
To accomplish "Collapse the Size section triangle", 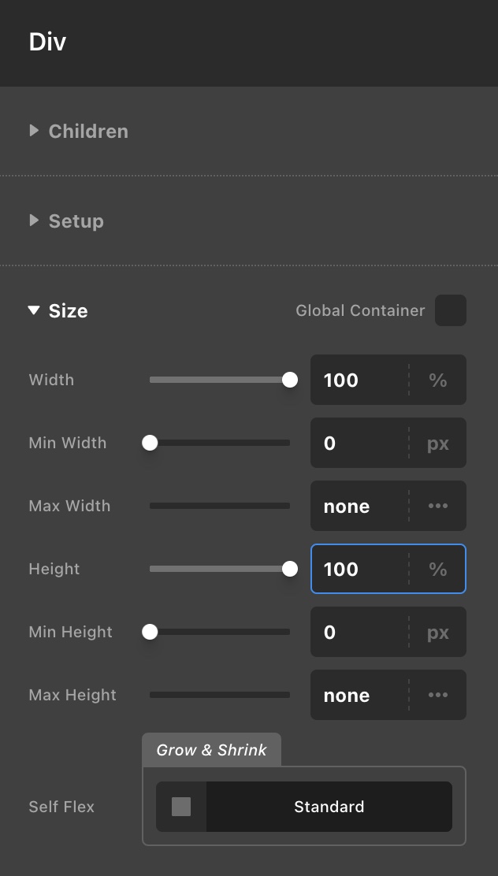I will click(34, 310).
